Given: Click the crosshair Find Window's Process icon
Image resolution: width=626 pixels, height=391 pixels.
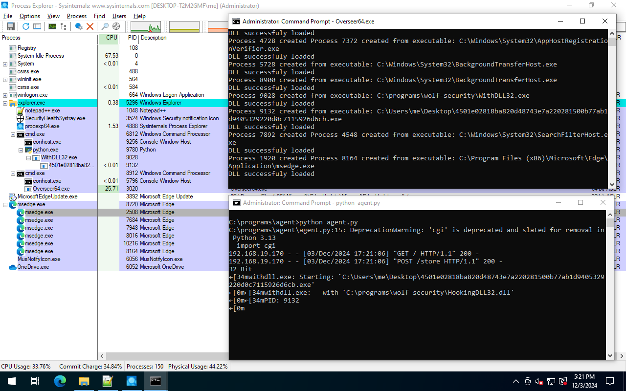Looking at the screenshot, I should coord(116,26).
